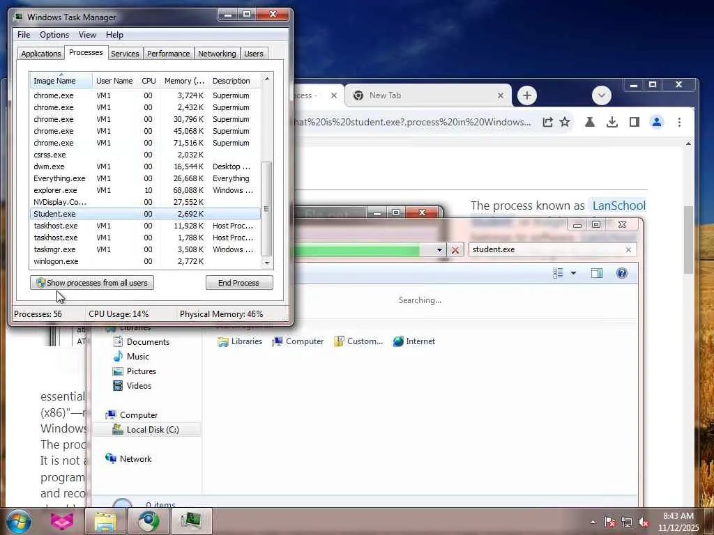Change Explorer view with view icon
The width and height of the screenshot is (714, 535).
558,273
